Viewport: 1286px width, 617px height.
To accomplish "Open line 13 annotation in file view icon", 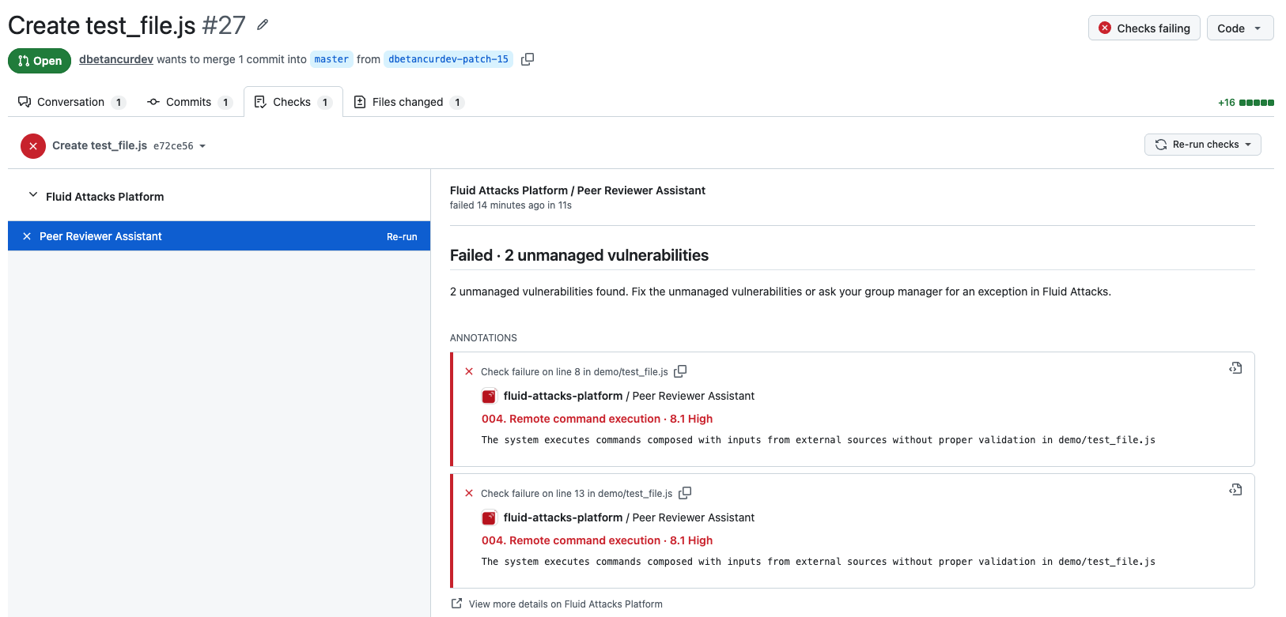I will pyautogui.click(x=1235, y=490).
